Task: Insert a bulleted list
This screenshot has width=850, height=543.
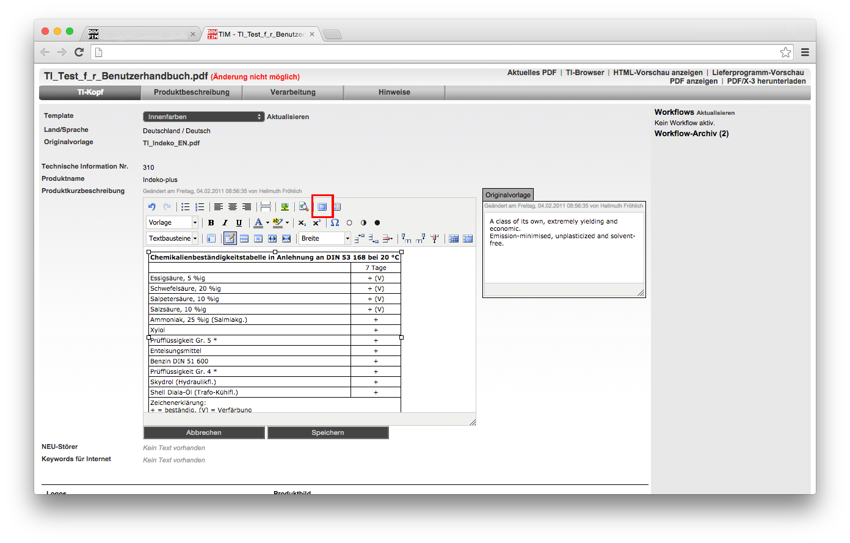Action: pos(185,207)
